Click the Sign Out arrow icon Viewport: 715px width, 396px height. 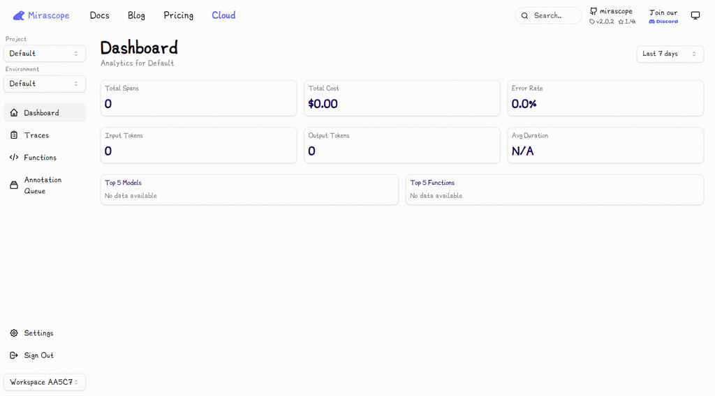[14, 355]
